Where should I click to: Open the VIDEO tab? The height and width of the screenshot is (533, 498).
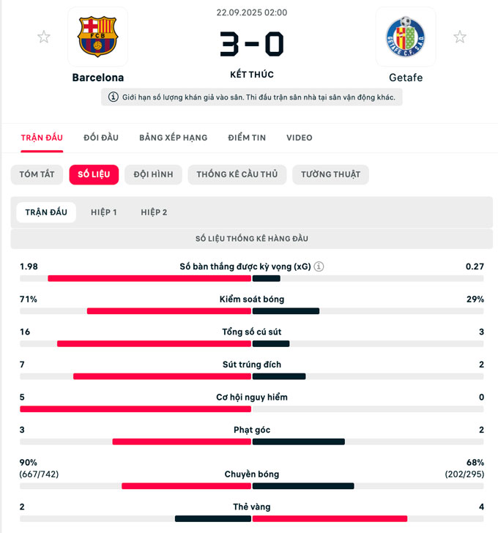tap(299, 138)
